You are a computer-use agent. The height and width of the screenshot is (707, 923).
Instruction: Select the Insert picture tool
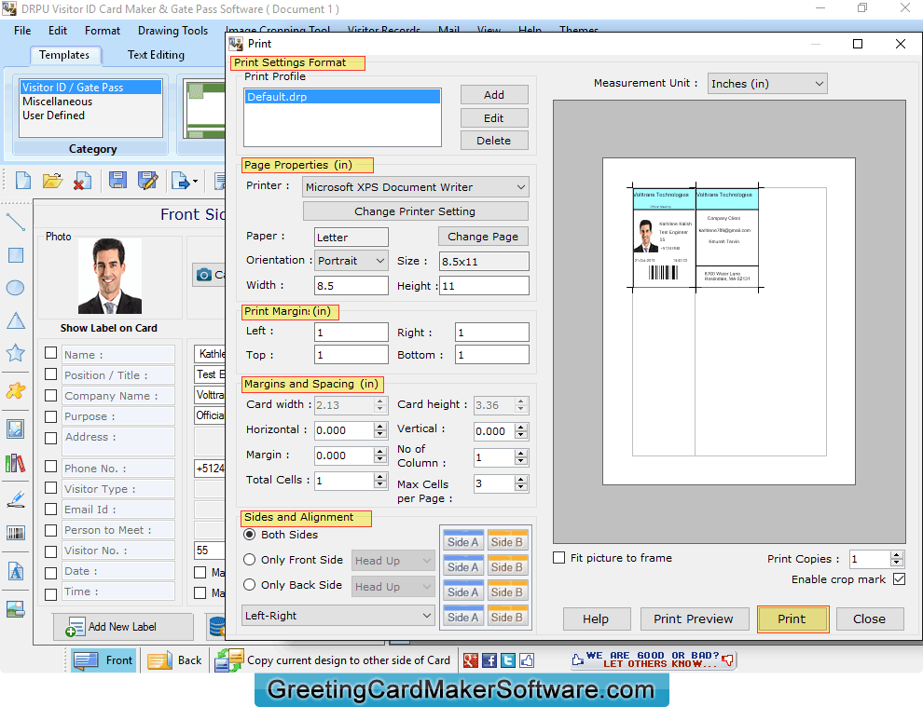[x=15, y=428]
